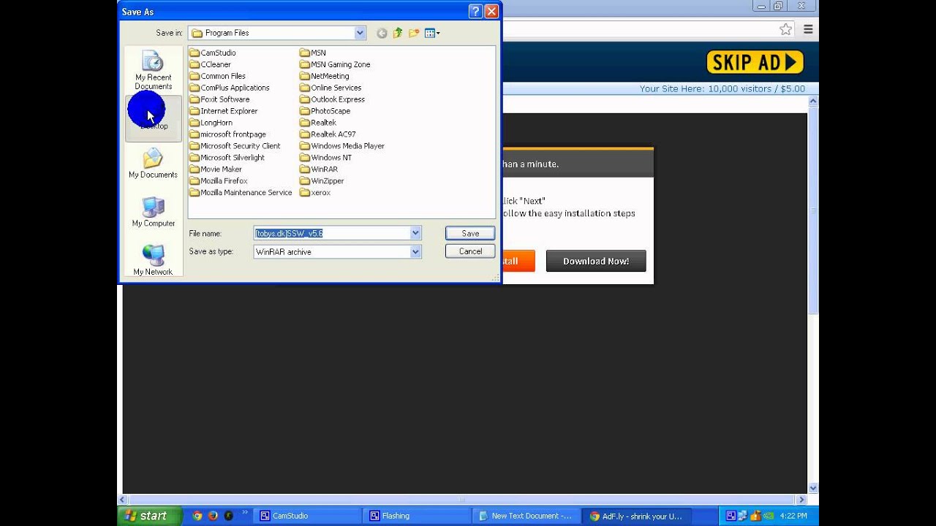936x526 pixels.
Task: Click the Back arrow in Save As toolbar
Action: pyautogui.click(x=382, y=33)
